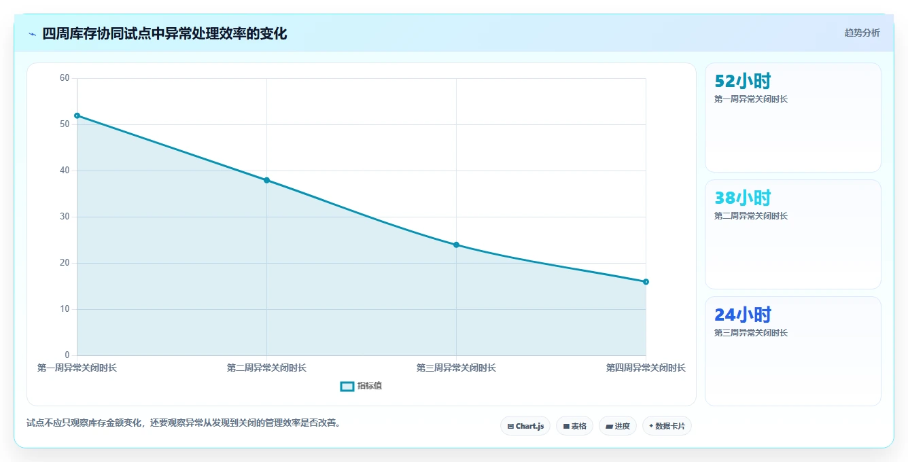The height and width of the screenshot is (462, 908).
Task: Click the x-axis label 第三周异常关闭时长
Action: [x=456, y=368]
